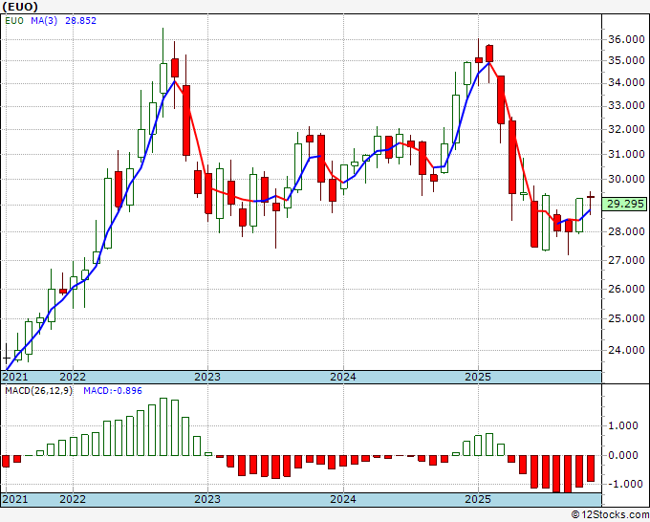Screen dimensions: 650x522
Task: Click the tallest green MACD histogram bar
Action: click(x=163, y=426)
